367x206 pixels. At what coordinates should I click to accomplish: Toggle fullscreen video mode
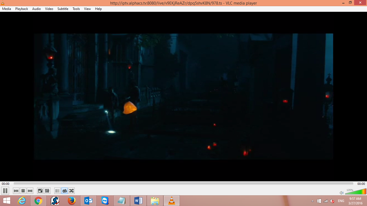coord(40,191)
